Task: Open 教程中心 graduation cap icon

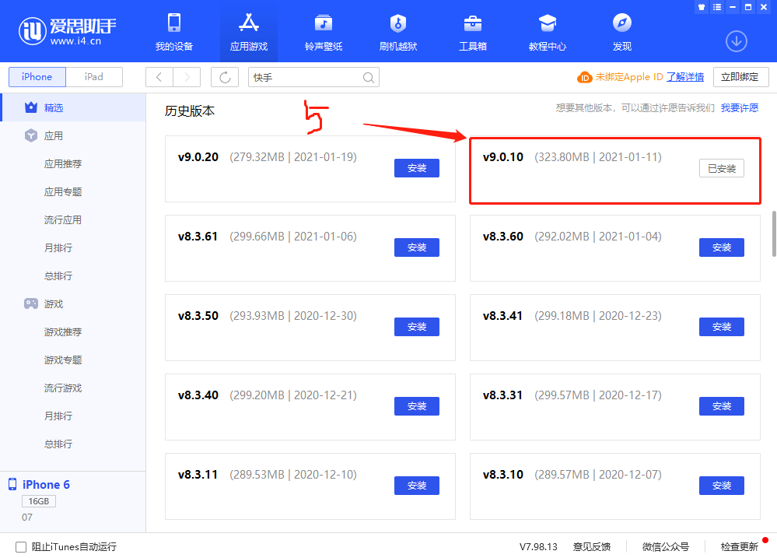Action: pyautogui.click(x=548, y=23)
